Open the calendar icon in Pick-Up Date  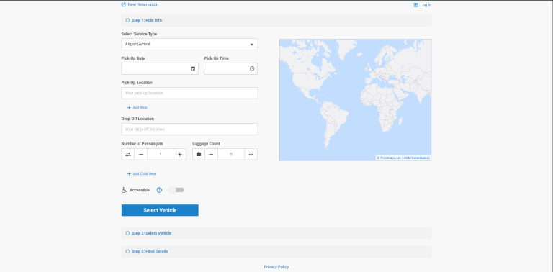(193, 68)
